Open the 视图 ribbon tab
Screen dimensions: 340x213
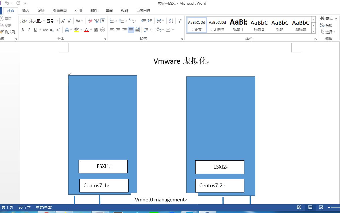click(124, 10)
